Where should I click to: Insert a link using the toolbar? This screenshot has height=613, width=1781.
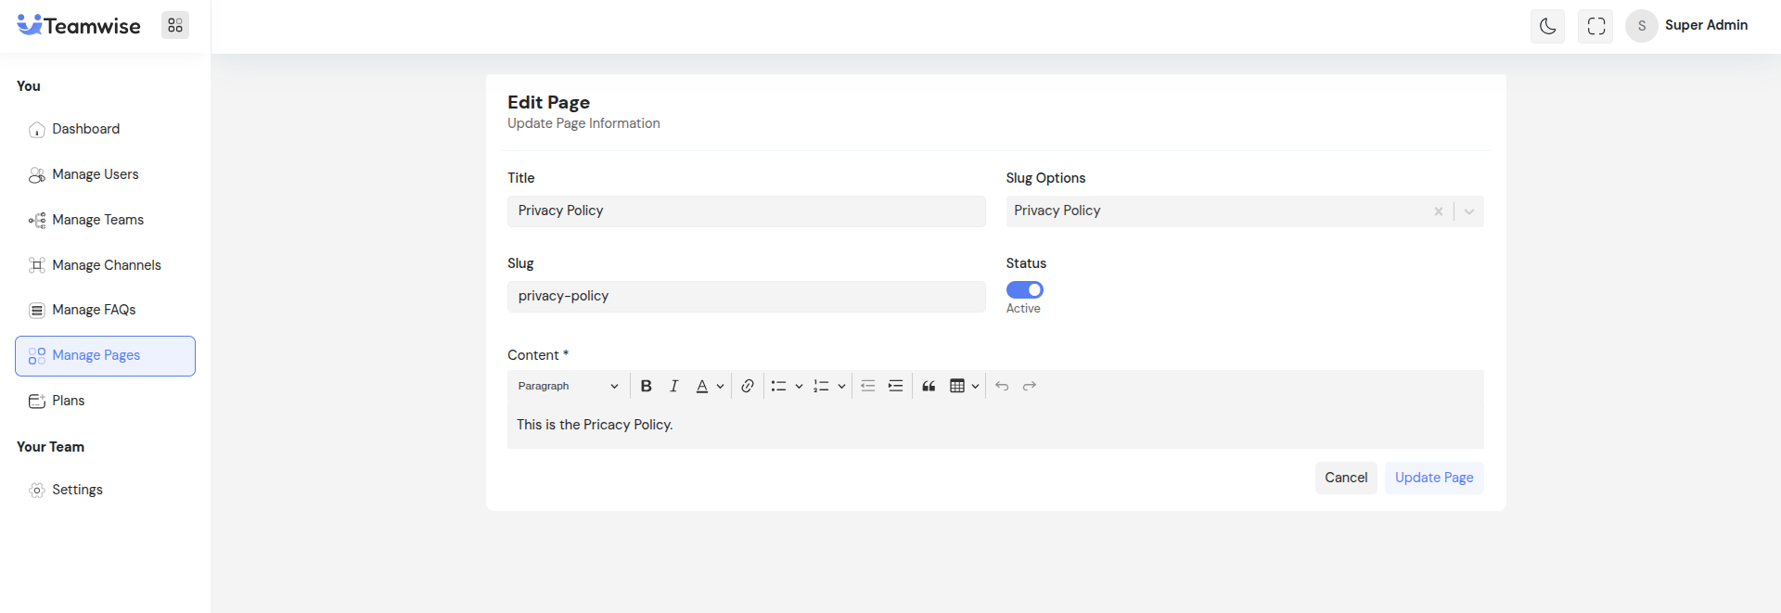748,386
